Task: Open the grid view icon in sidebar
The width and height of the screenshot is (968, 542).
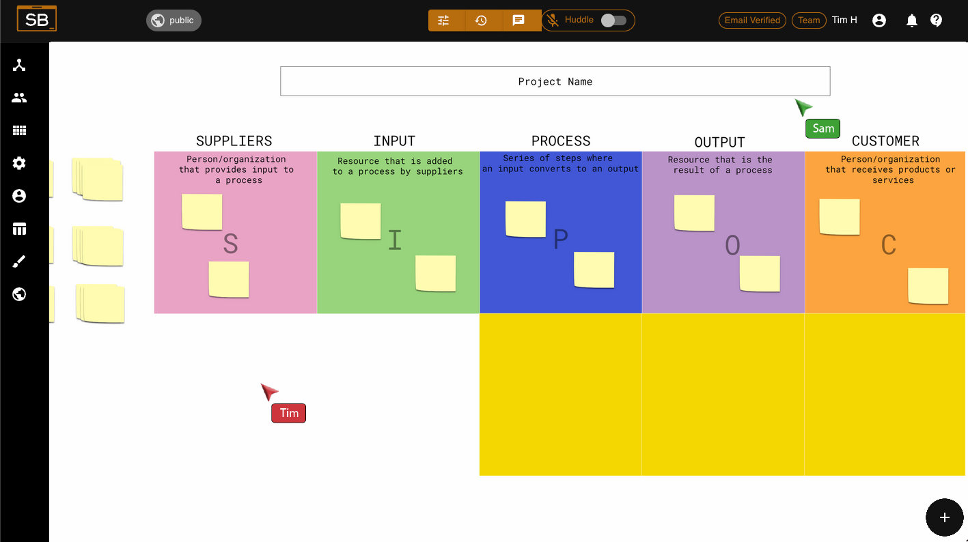Action: tap(19, 130)
